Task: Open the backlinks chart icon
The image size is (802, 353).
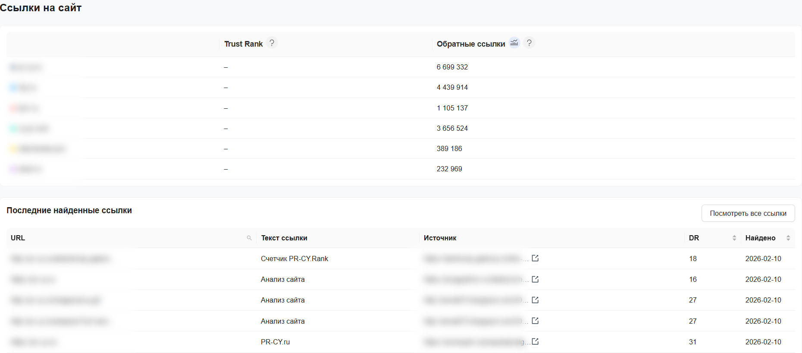Action: pyautogui.click(x=514, y=43)
